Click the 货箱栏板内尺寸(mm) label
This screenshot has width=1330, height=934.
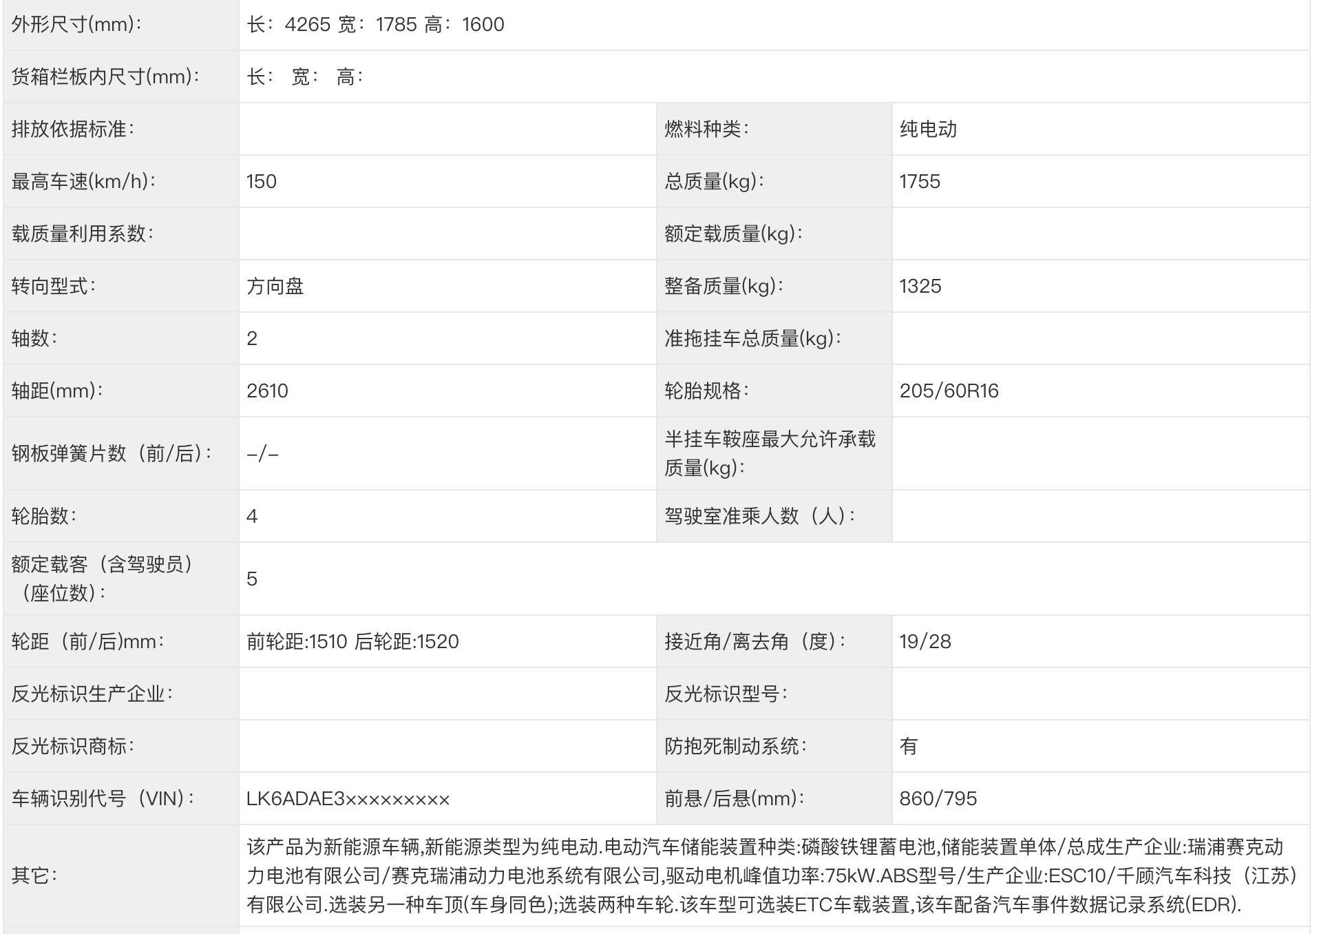pos(105,76)
